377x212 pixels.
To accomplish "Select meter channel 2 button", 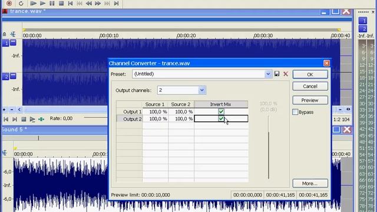I will [363, 29].
